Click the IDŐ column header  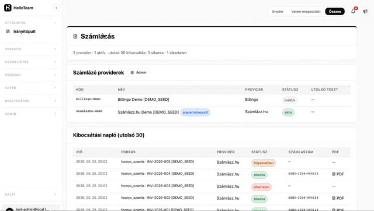click(79, 152)
